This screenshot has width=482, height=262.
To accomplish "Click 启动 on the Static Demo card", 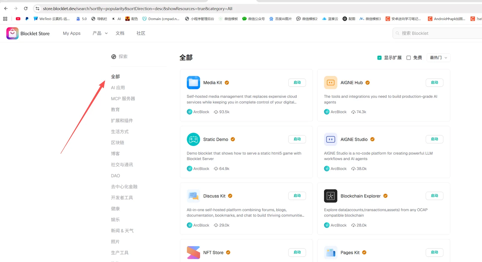I will tap(297, 139).
